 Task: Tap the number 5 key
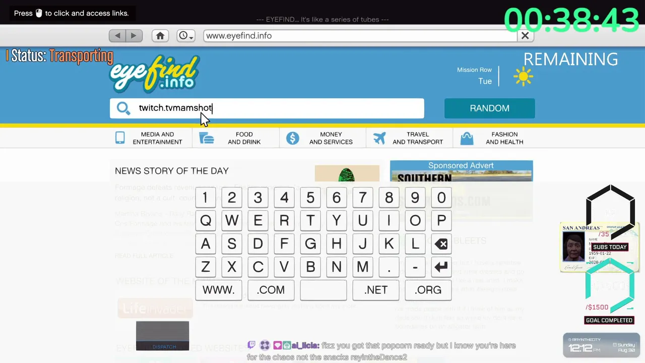310,198
